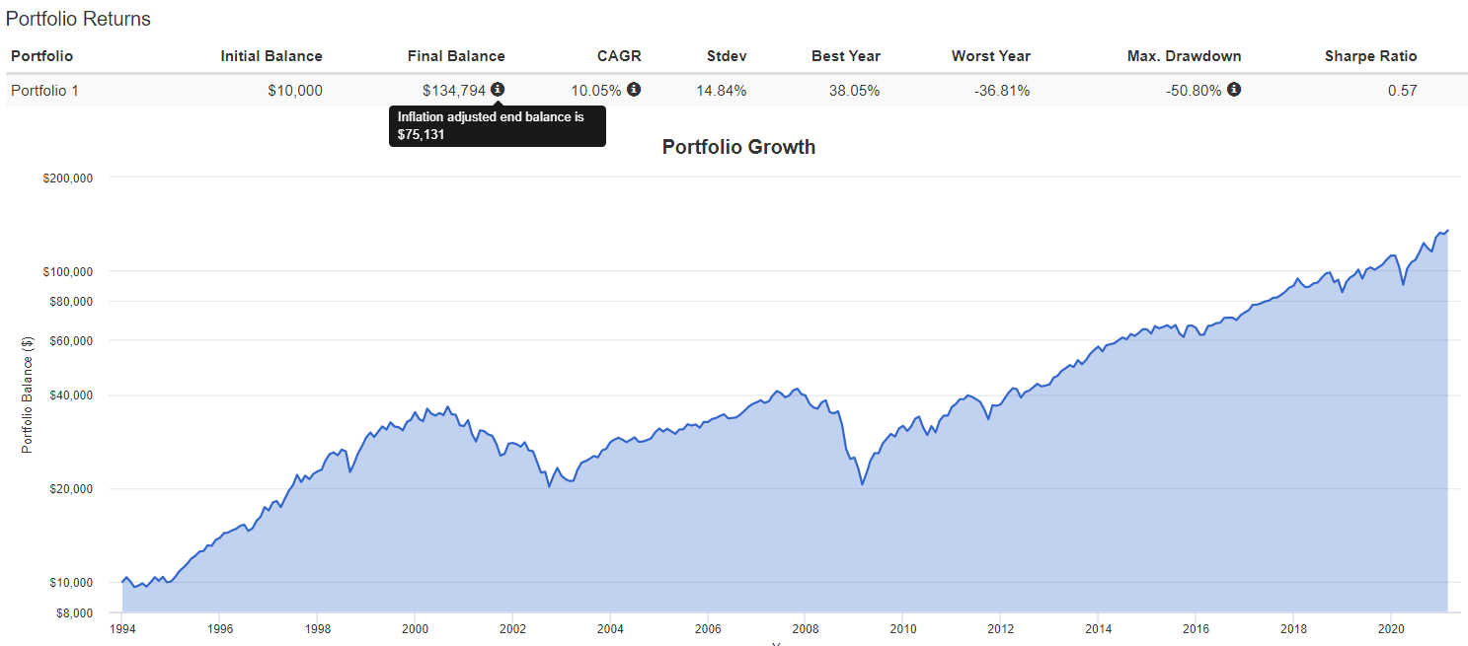Click the 2020 label on the year axis

(1391, 628)
